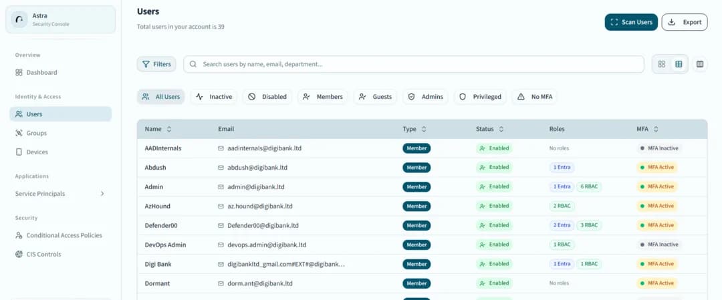This screenshot has height=300, width=722.
Task: Click the mail icon beside Defender00@digibank.ltd
Action: click(x=221, y=225)
